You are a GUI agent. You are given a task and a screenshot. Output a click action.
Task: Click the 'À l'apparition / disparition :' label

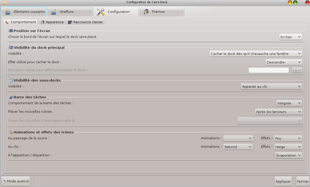(x=30, y=155)
